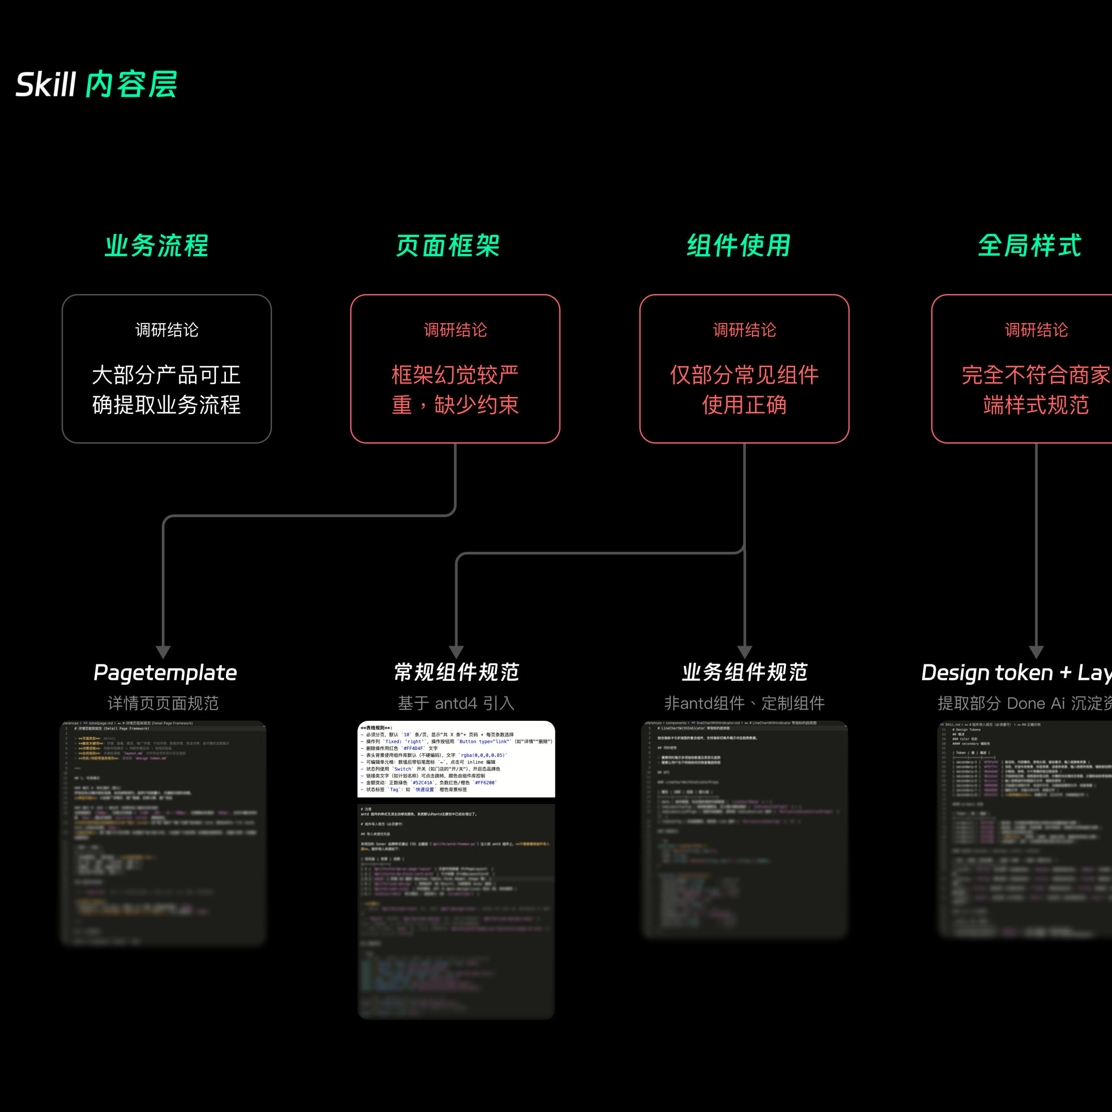Click the "常规组件规范" heading

pos(456,672)
